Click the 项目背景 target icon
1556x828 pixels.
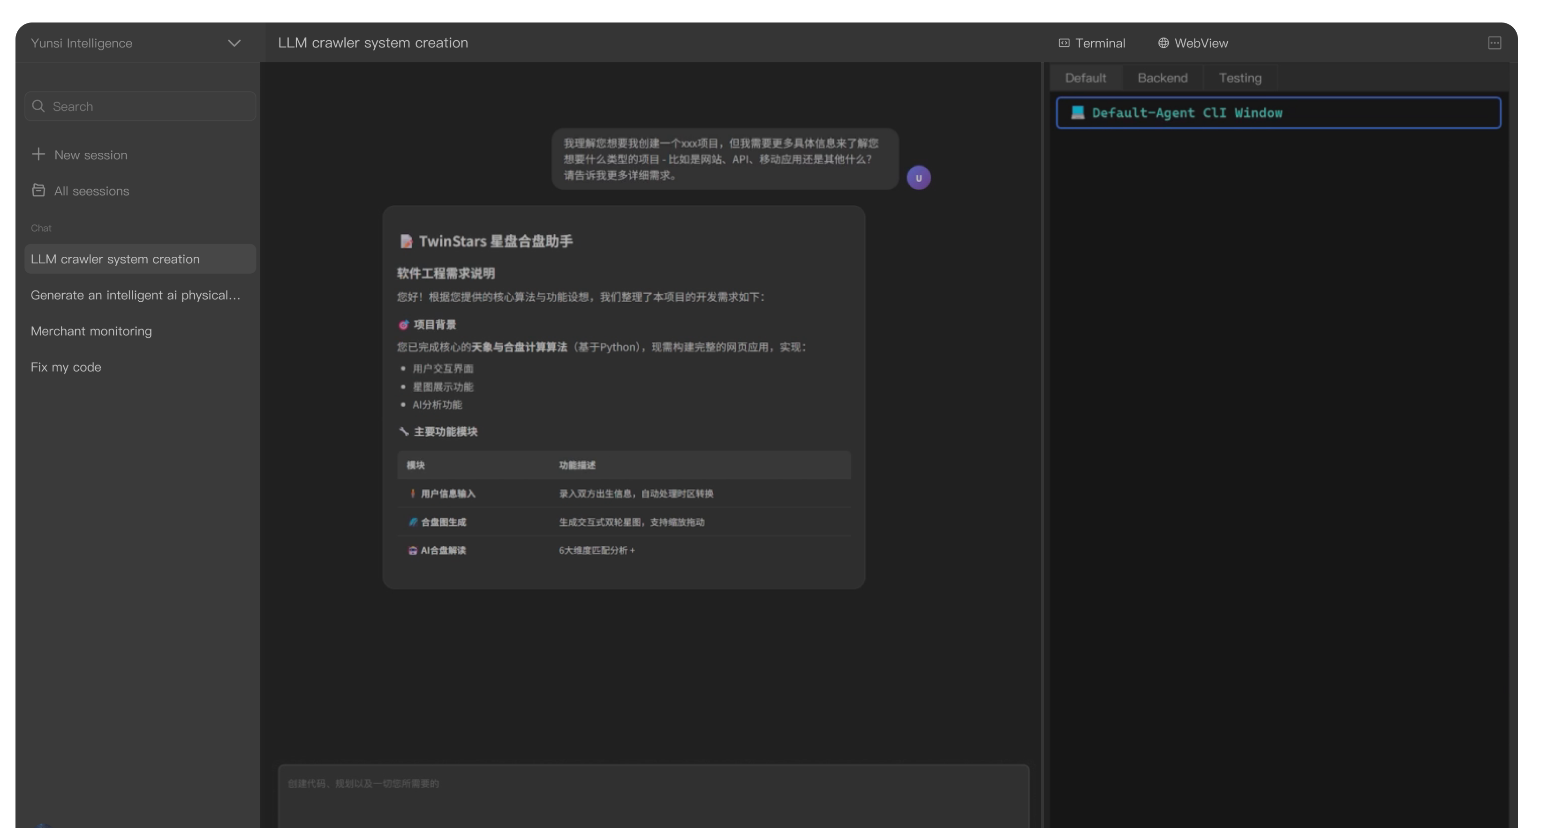coord(403,325)
